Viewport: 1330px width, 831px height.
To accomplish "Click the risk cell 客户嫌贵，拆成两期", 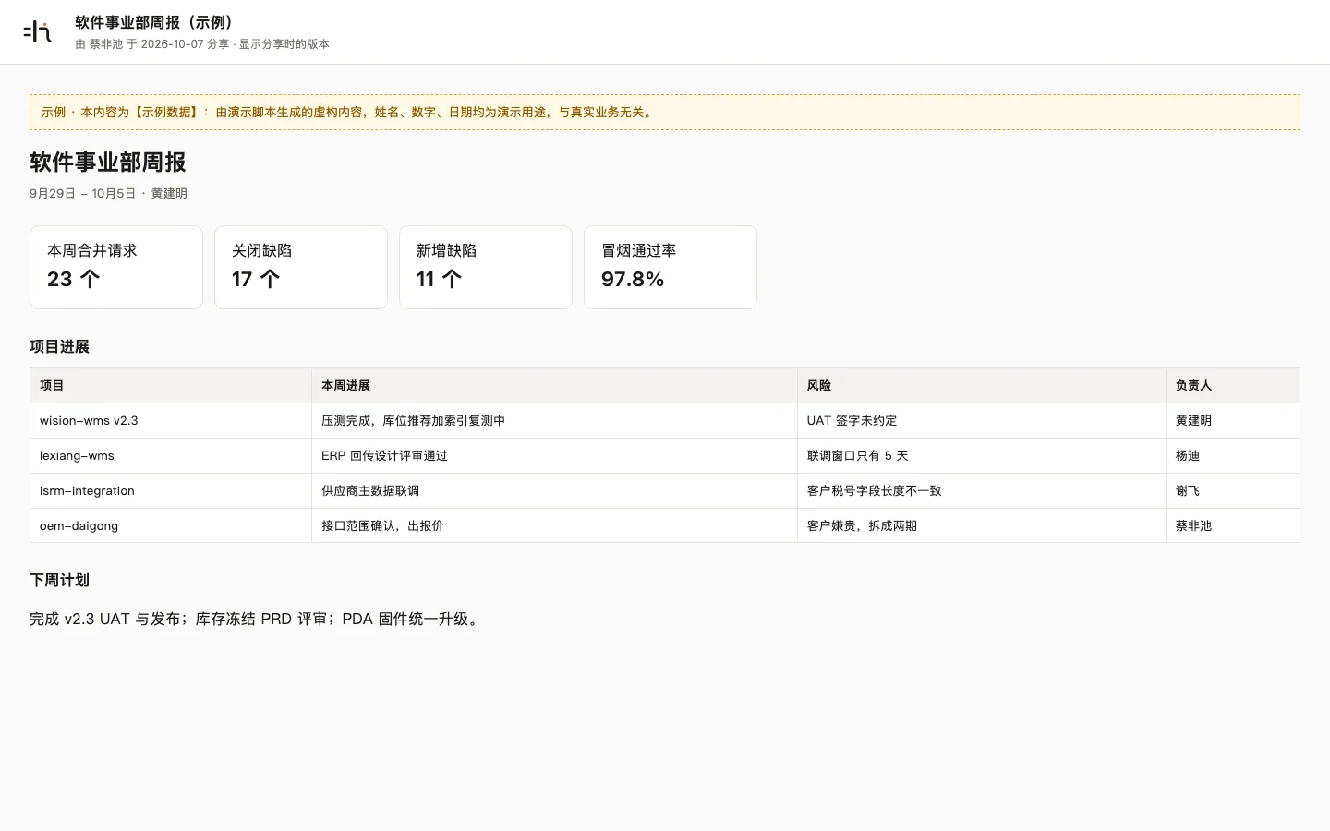I will [x=982, y=526].
